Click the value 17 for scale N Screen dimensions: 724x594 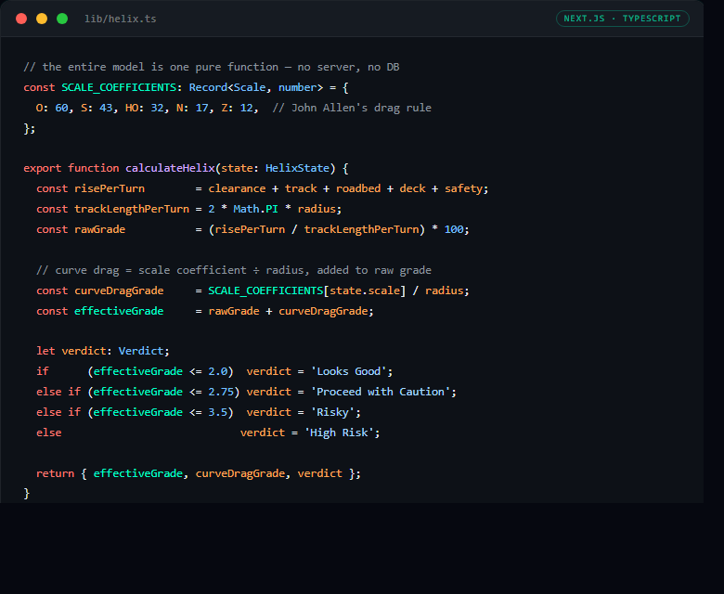point(201,108)
